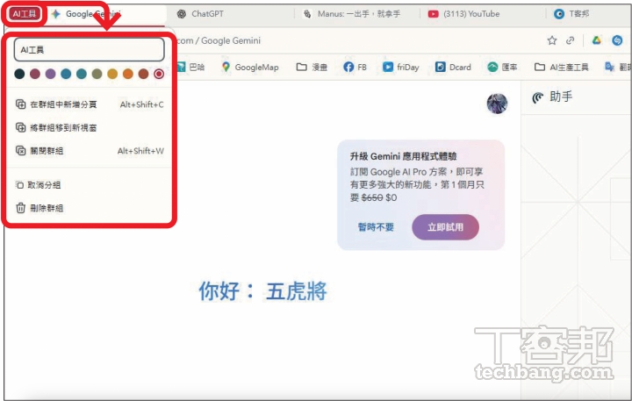The height and width of the screenshot is (401, 632).
Task: Open the 漫畫 bookmark folder
Action: pyautogui.click(x=312, y=67)
